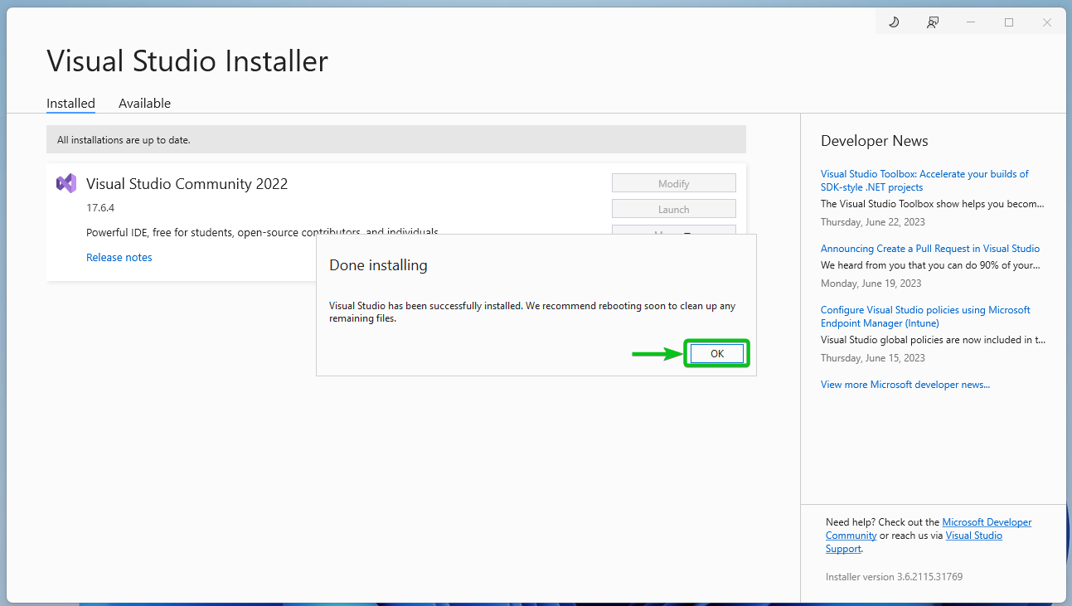The width and height of the screenshot is (1072, 606).
Task: Click Installer version 3.6.2115.31769 text
Action: point(894,577)
